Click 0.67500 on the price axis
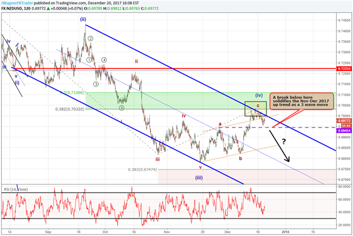This screenshot has height=236, width=353. pyautogui.click(x=344, y=169)
